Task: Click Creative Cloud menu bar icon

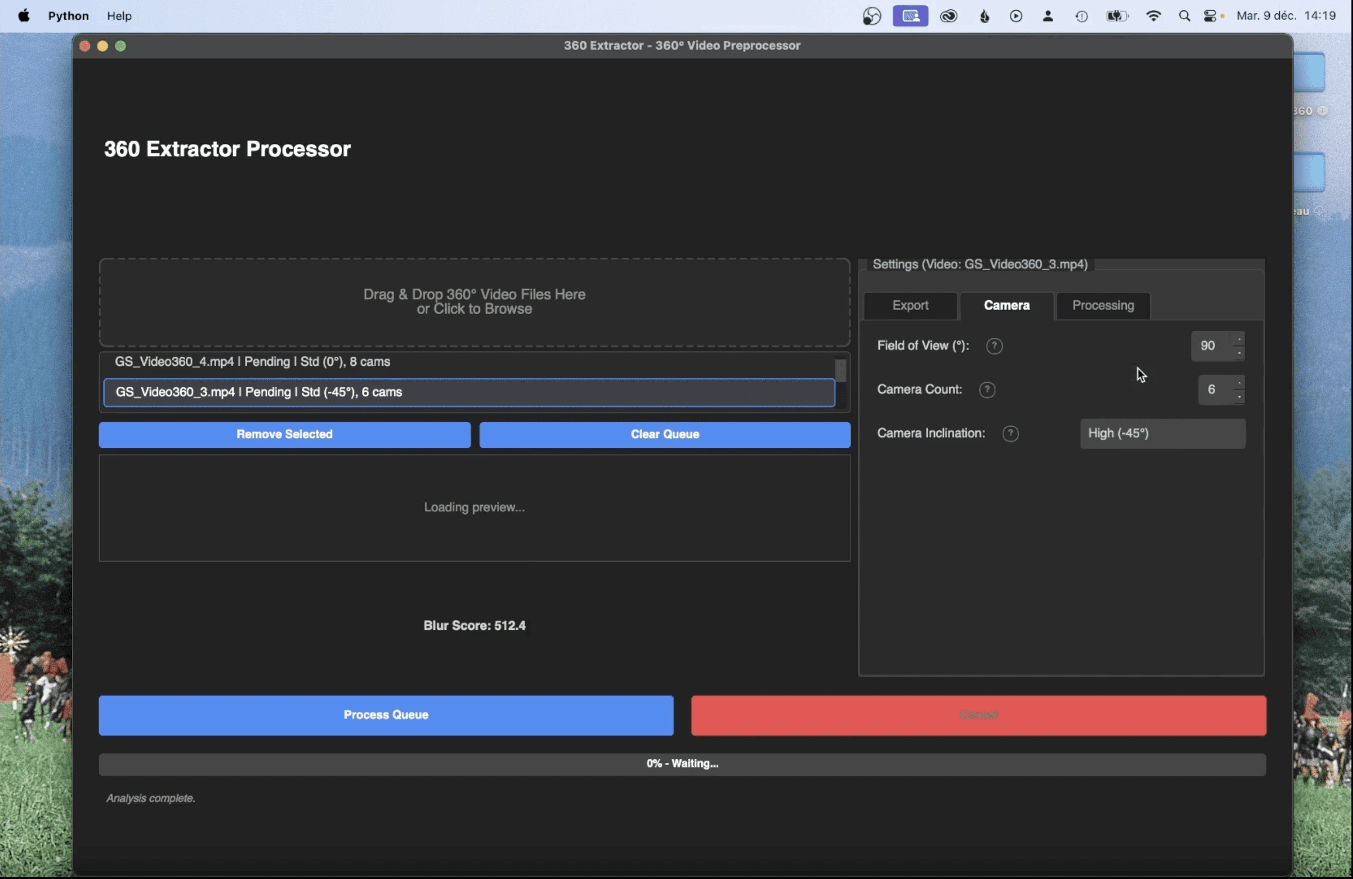Action: 948,16
